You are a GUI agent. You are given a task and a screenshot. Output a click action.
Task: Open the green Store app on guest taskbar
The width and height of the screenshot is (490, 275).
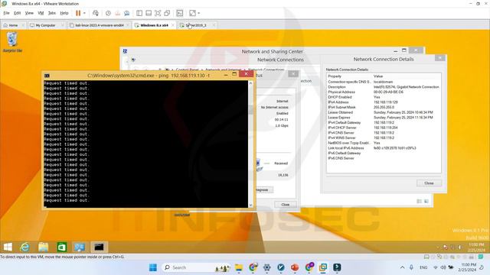tap(62, 247)
